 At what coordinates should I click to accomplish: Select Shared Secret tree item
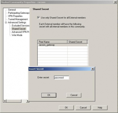[19, 29]
